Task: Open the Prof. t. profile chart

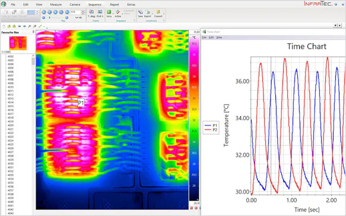Action: (x=100, y=13)
